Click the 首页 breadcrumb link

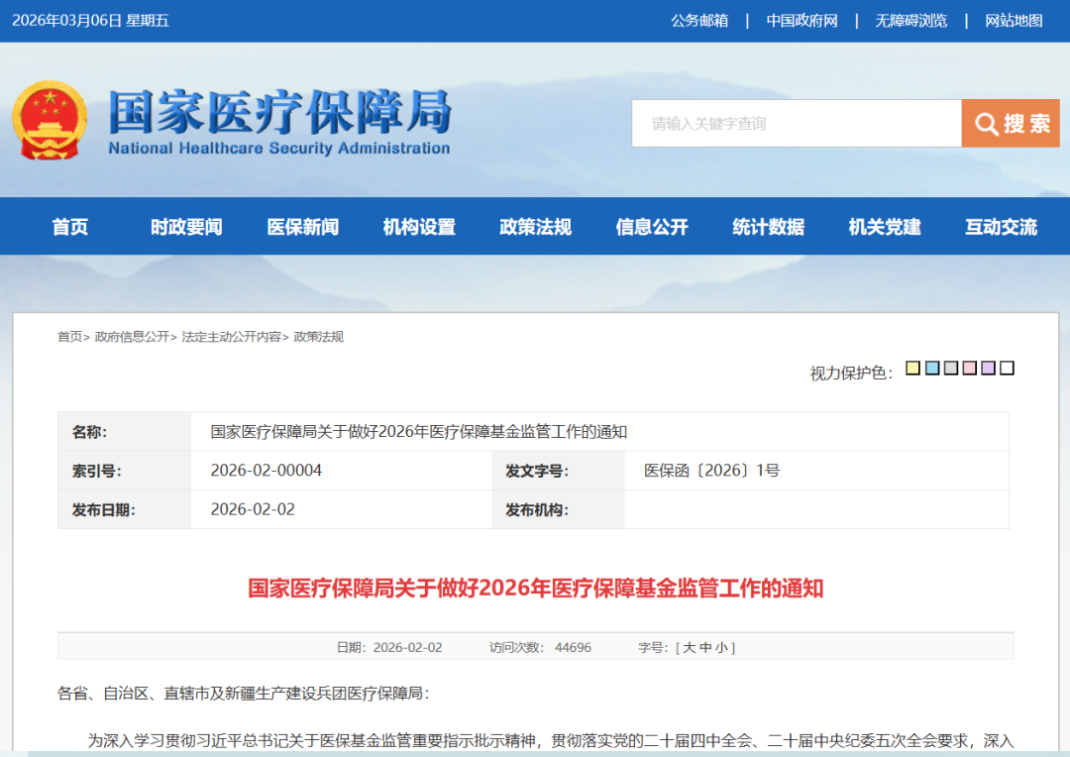tap(69, 337)
